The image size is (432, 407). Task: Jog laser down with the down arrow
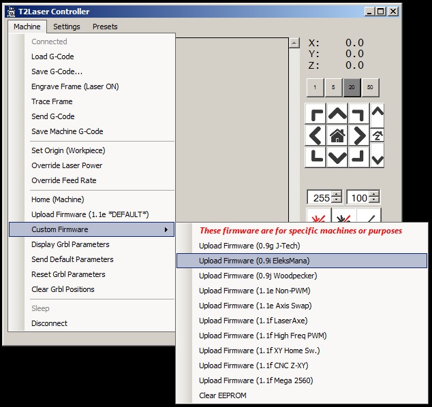coord(337,157)
